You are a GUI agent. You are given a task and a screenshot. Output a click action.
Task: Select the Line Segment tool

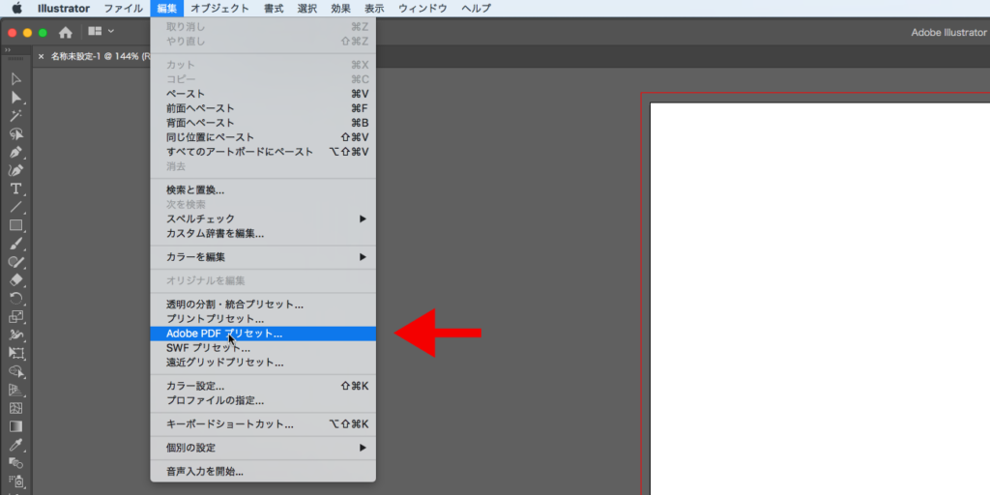(16, 207)
